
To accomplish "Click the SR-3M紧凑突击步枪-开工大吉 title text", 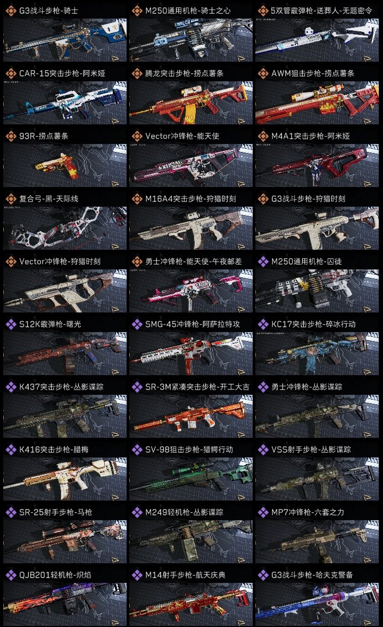I will coord(197,387).
